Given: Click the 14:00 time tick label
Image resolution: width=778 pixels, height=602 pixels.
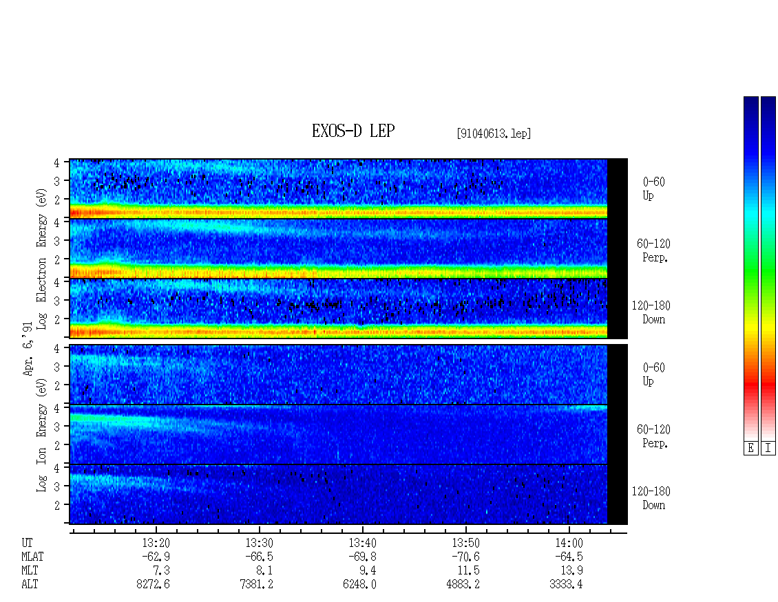Looking at the screenshot, I should [569, 543].
